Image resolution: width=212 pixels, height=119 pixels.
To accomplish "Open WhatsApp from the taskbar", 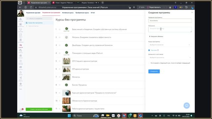I will pyautogui.click(x=130, y=115).
